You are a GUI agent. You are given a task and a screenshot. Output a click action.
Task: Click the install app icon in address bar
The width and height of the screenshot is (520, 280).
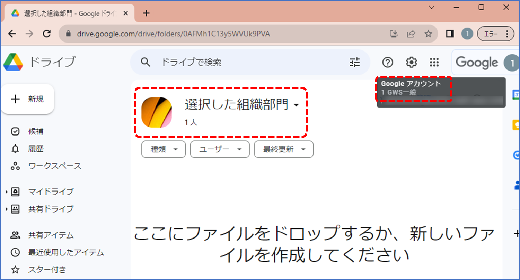393,34
